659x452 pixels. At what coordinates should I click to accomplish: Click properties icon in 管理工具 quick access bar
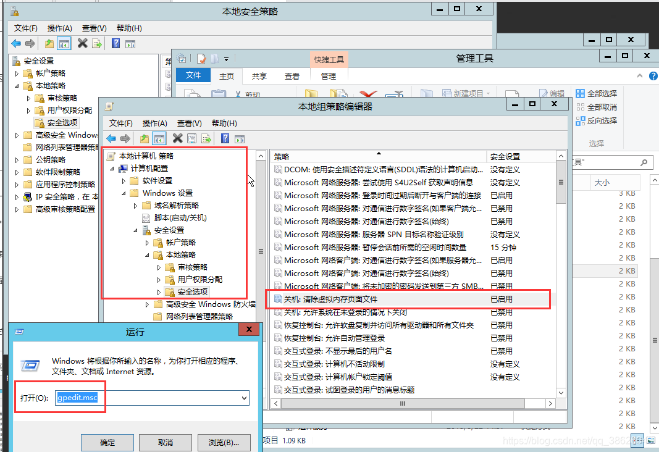click(x=201, y=59)
